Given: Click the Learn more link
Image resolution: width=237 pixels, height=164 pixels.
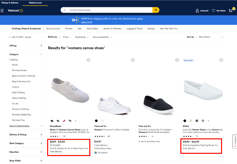Looking at the screenshot, I should tap(87, 22).
